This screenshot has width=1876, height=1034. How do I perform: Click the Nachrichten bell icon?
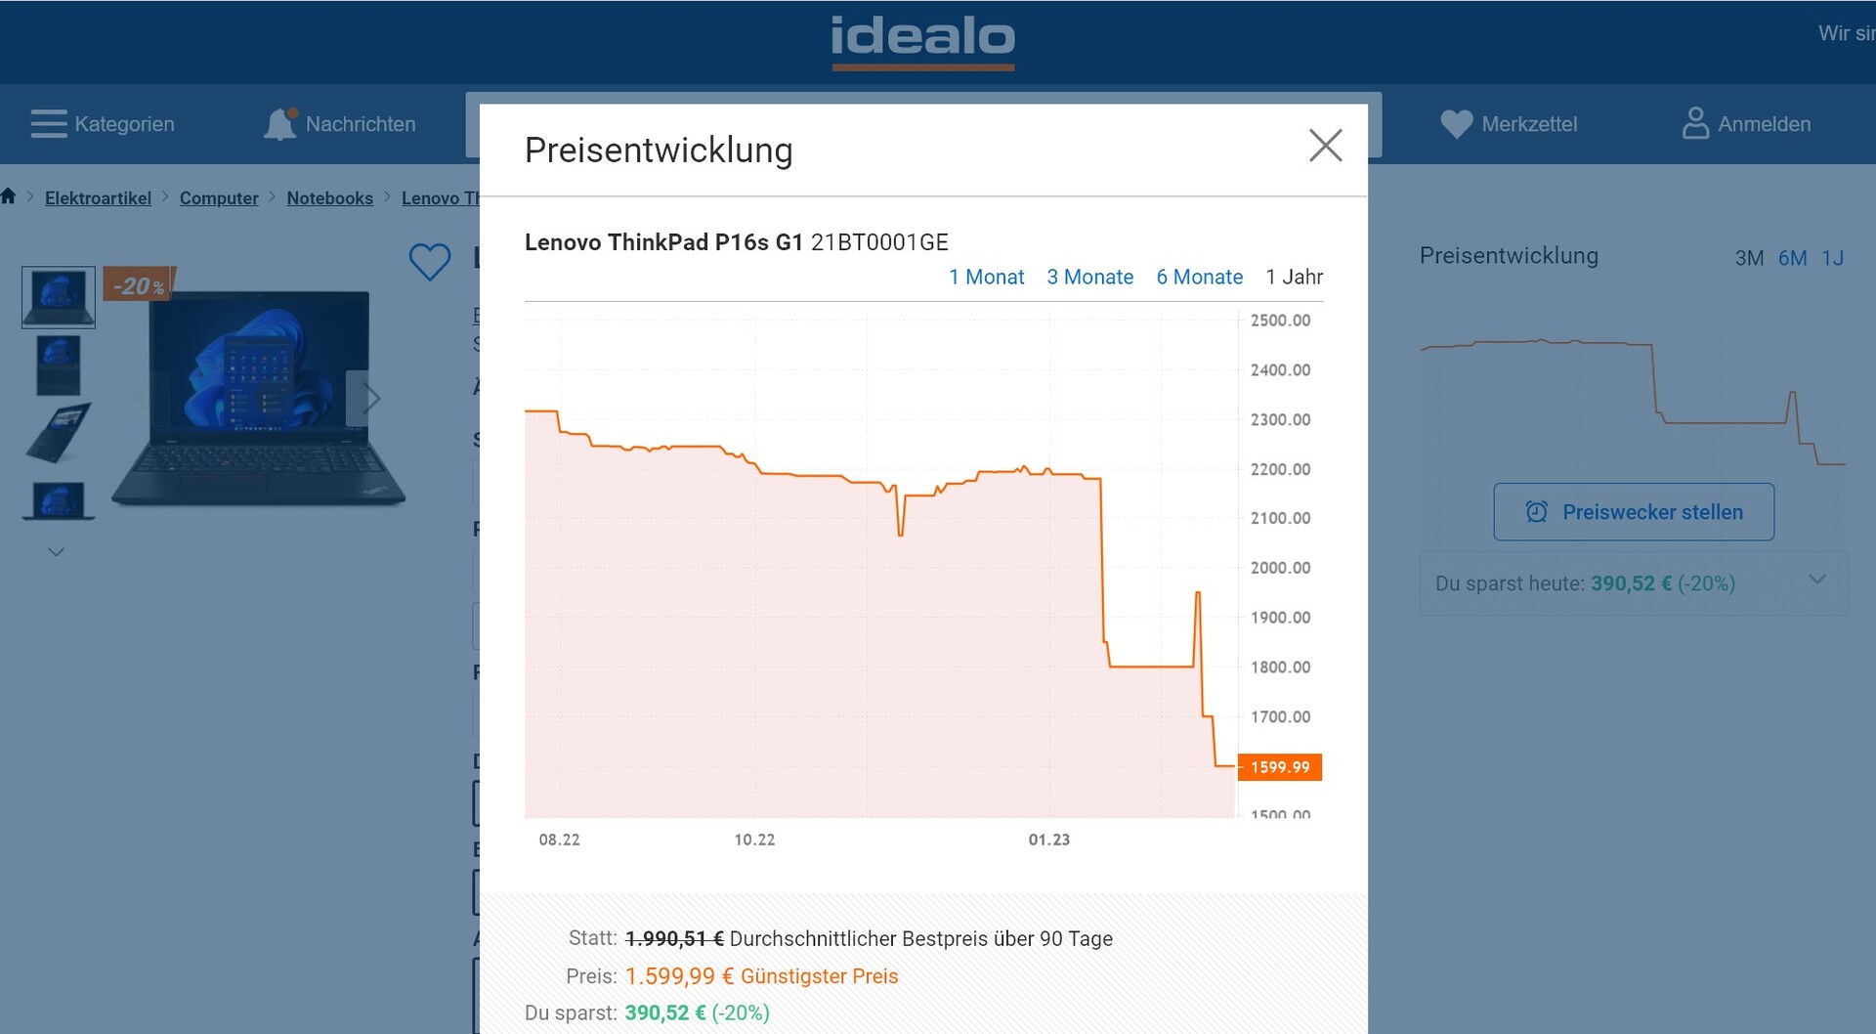click(280, 124)
